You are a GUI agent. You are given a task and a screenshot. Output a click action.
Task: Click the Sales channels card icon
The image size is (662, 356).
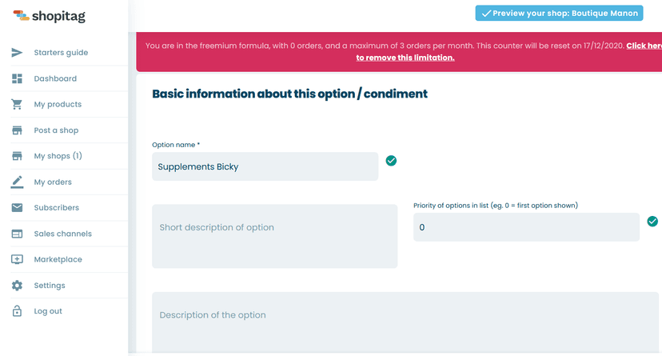click(x=17, y=234)
